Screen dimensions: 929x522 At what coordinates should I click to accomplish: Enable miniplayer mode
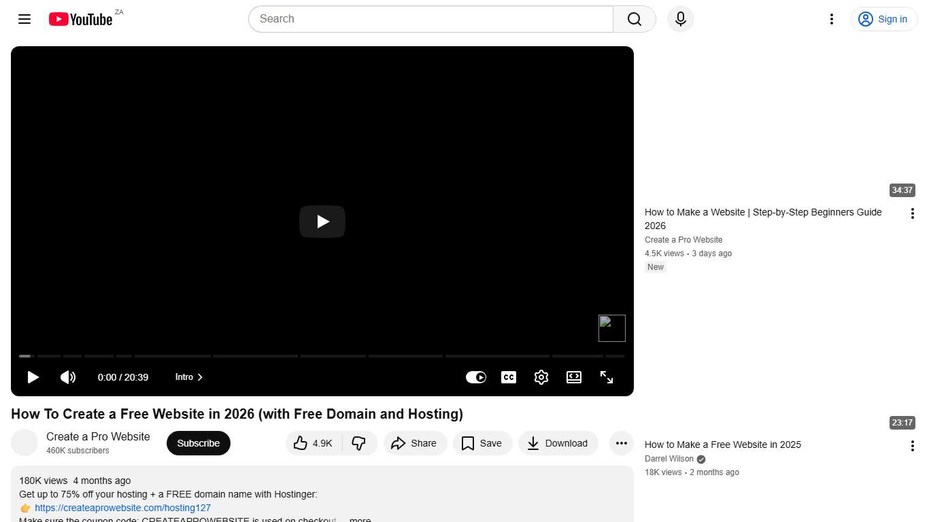tap(573, 377)
